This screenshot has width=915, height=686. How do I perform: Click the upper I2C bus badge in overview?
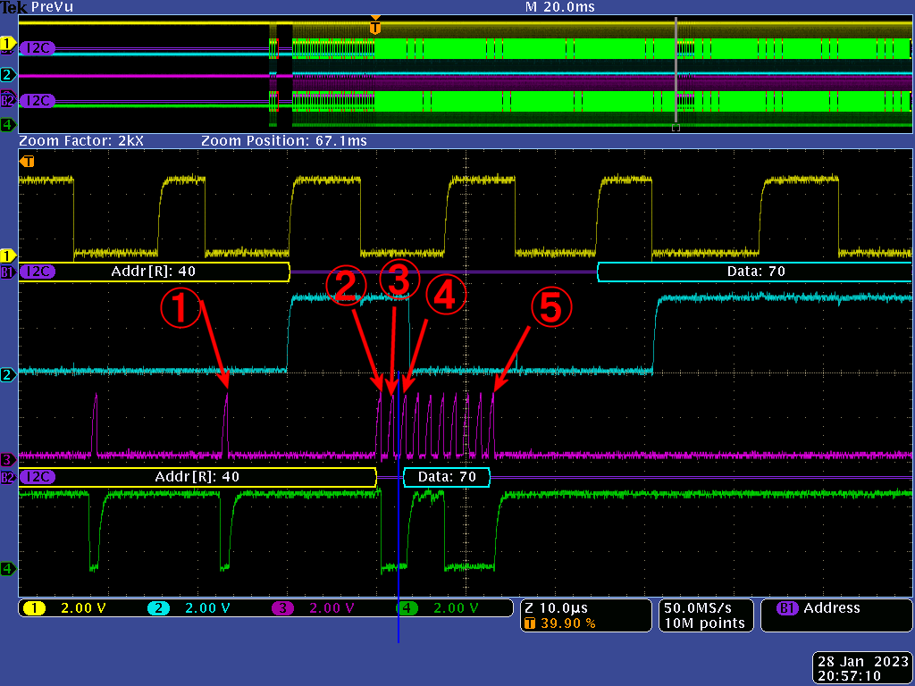(38, 48)
